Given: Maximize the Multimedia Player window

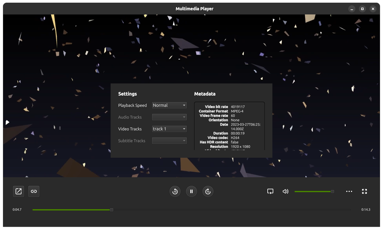Looking at the screenshot, I should pos(362,9).
